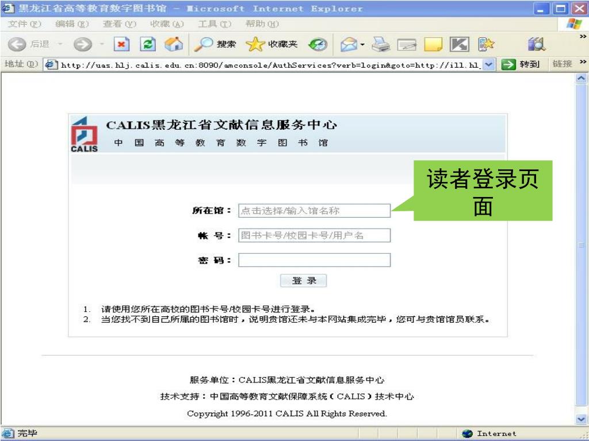Click the Internet zone globe in status bar
The width and height of the screenshot is (589, 441).
(x=467, y=434)
